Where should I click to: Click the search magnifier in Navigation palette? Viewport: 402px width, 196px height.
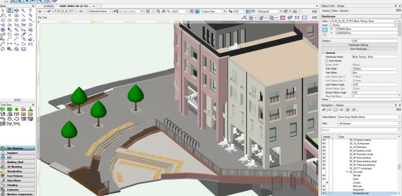point(399,130)
